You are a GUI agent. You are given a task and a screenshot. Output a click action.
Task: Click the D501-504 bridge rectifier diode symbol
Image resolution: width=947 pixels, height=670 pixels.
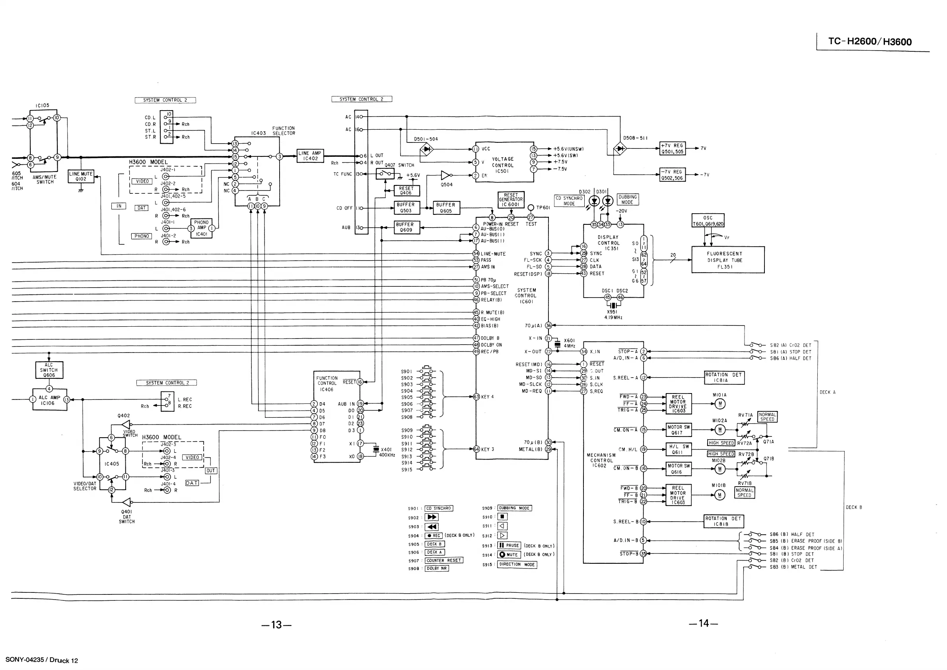pyautogui.click(x=426, y=149)
